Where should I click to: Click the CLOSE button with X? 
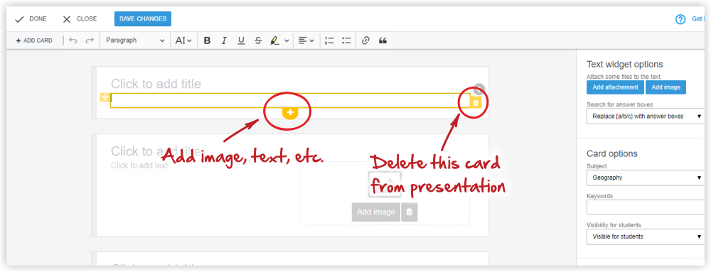[80, 19]
